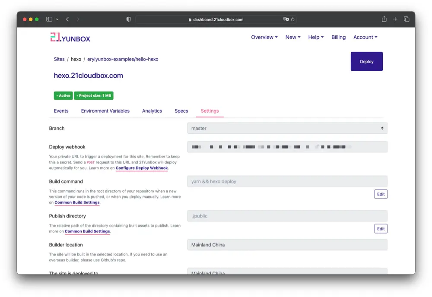The width and height of the screenshot is (432, 297).
Task: Click the translate icon in address bar
Action: 286,19
